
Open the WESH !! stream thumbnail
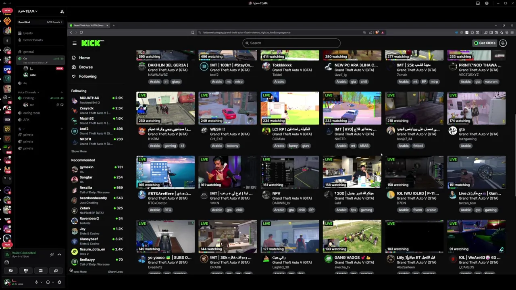point(227,108)
